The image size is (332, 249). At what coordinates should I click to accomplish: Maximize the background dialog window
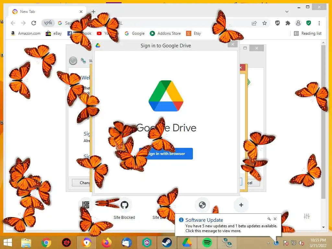click(245, 48)
